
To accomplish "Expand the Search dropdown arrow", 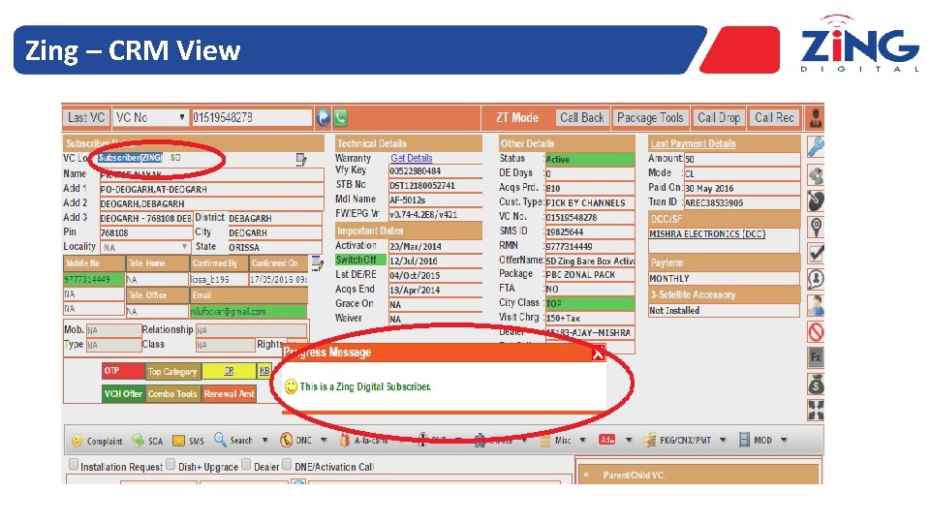I will pyautogui.click(x=265, y=440).
